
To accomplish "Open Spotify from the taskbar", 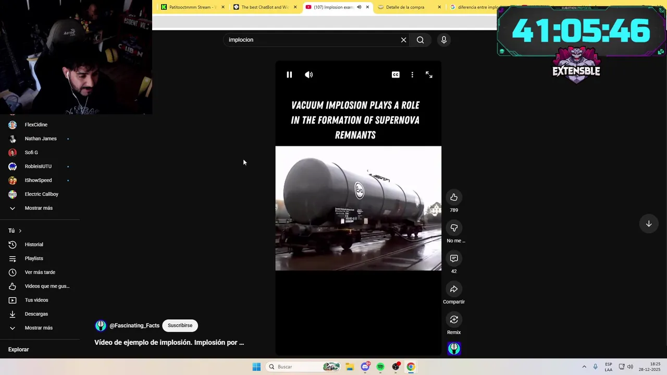I will point(380,367).
